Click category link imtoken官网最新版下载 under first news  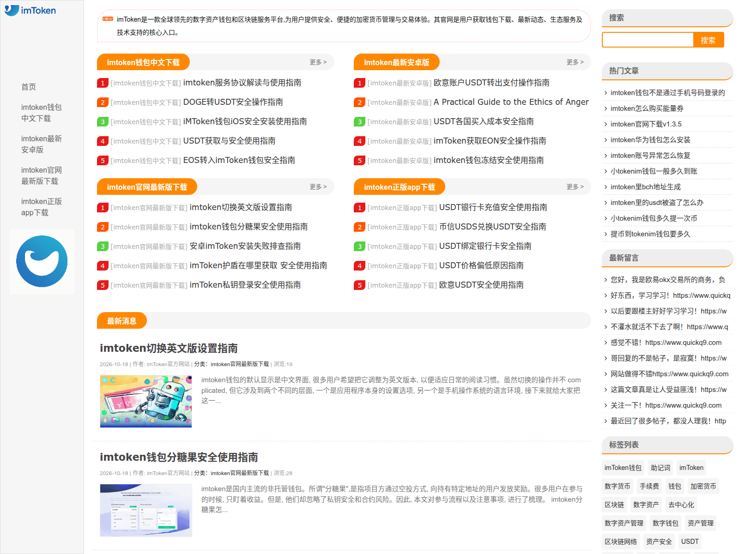click(240, 364)
